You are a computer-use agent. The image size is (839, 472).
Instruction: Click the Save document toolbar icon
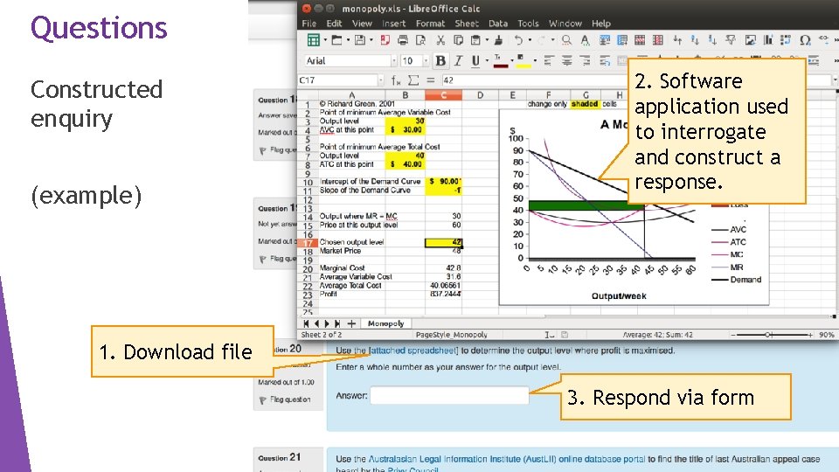click(x=360, y=40)
